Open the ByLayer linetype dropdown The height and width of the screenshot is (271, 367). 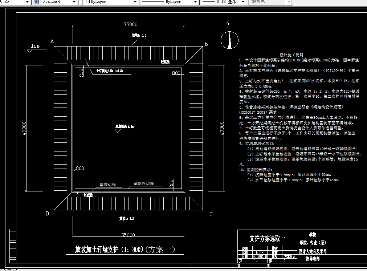click(x=195, y=2)
